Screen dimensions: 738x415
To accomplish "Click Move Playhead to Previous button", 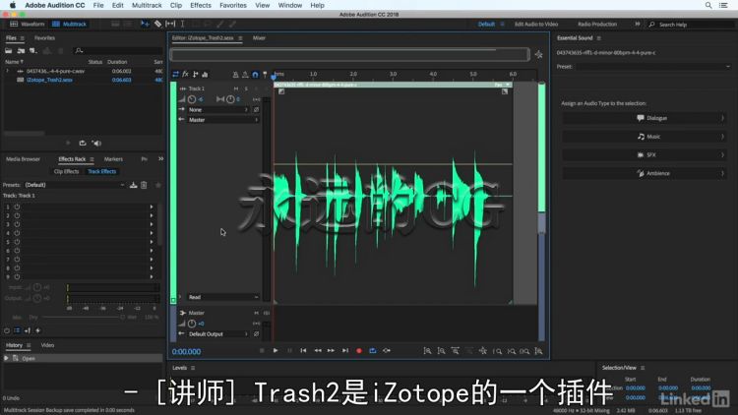I will tap(303, 350).
